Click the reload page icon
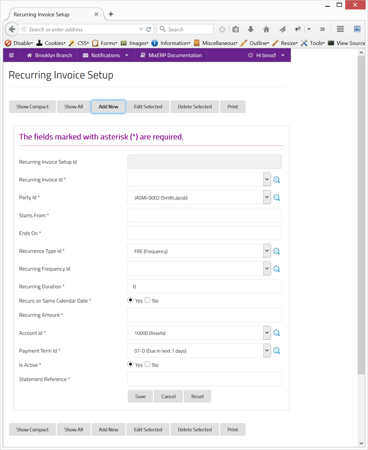Screen dimensions: 368x450 pos(149,29)
